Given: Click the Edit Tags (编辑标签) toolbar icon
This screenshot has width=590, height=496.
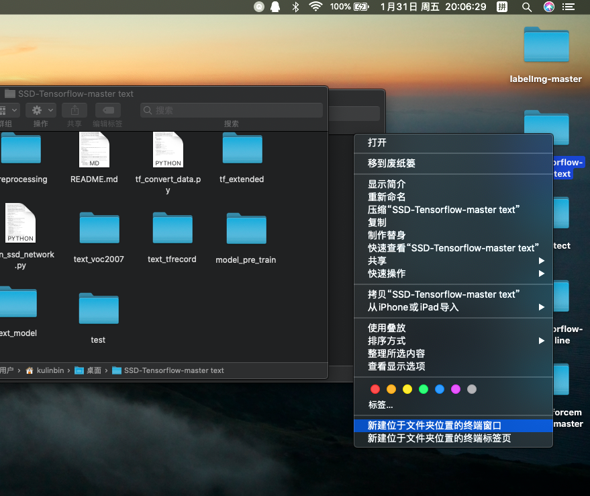Looking at the screenshot, I should (x=107, y=110).
